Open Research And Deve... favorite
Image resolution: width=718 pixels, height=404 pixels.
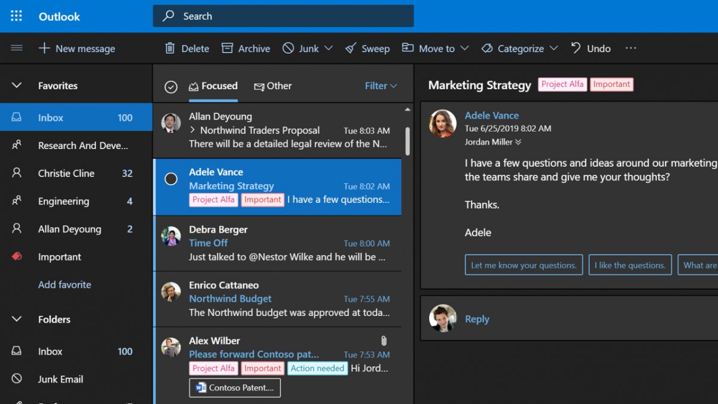coord(76,145)
